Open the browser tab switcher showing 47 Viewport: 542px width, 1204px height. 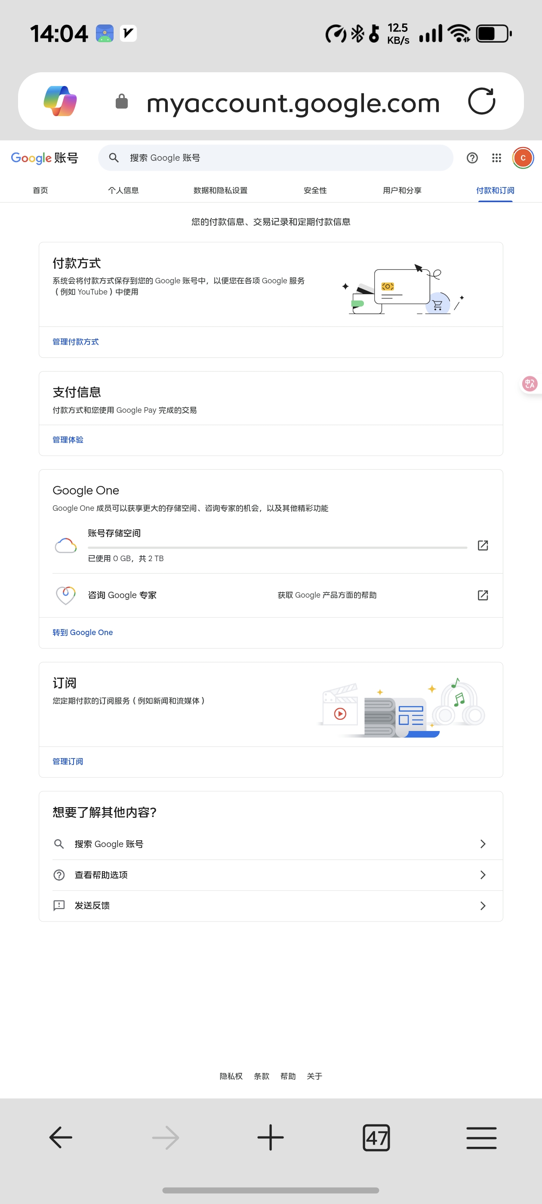376,1138
